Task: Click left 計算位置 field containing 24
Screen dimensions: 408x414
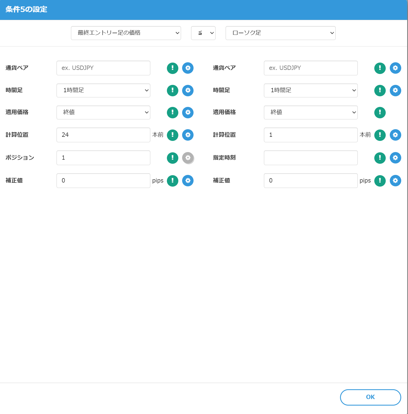Action: (103, 135)
